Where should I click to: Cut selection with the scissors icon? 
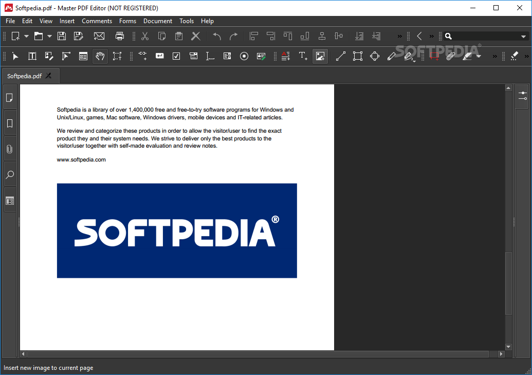(145, 36)
